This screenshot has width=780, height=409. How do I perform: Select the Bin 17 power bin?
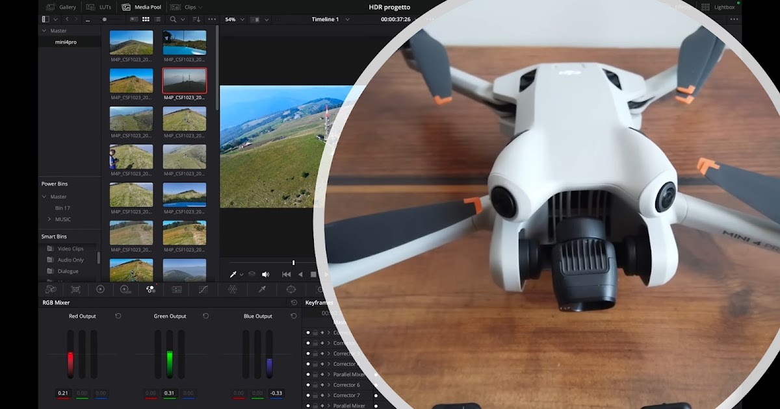(62, 208)
